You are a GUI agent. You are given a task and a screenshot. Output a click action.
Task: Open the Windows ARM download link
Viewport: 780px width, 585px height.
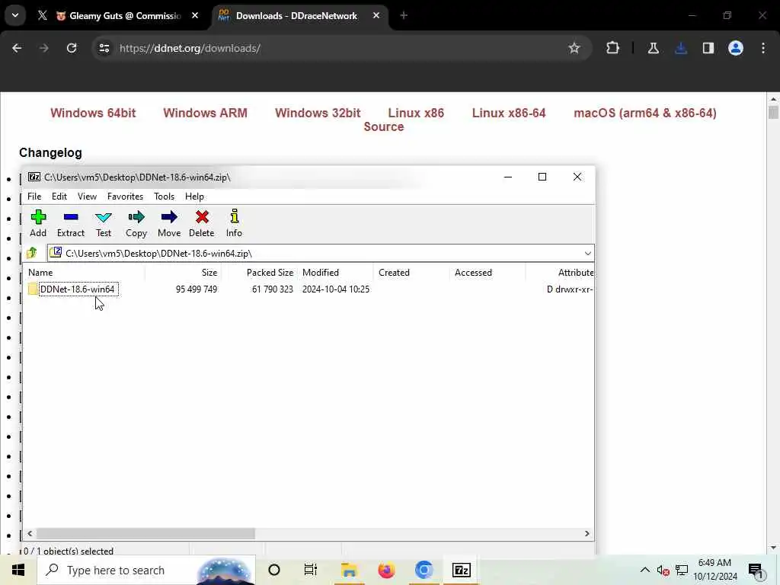click(x=206, y=113)
